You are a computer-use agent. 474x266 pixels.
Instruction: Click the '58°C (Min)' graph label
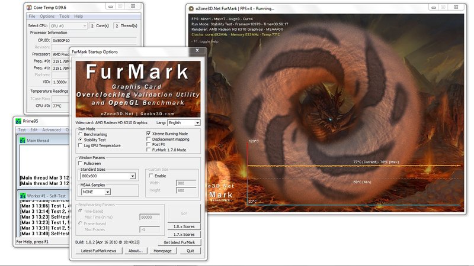362,182
